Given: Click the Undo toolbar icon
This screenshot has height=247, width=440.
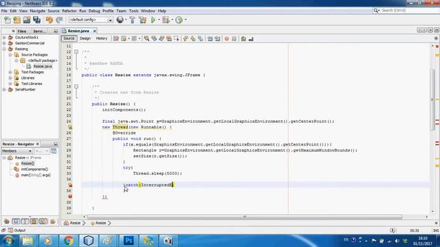Looking at the screenshot, I should tap(49, 20).
